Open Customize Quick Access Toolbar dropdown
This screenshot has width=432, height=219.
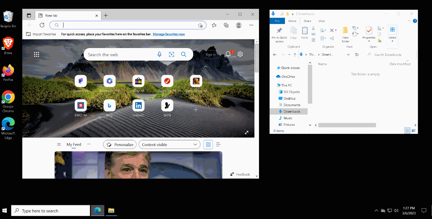pos(293,14)
